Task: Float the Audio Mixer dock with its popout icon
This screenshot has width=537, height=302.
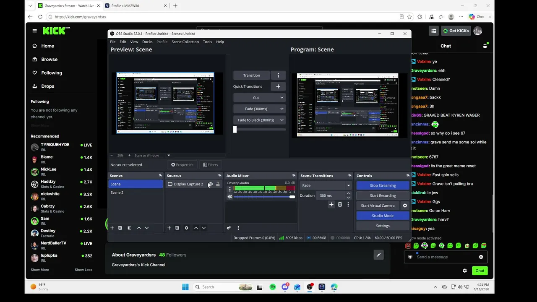Action: [x=294, y=176]
